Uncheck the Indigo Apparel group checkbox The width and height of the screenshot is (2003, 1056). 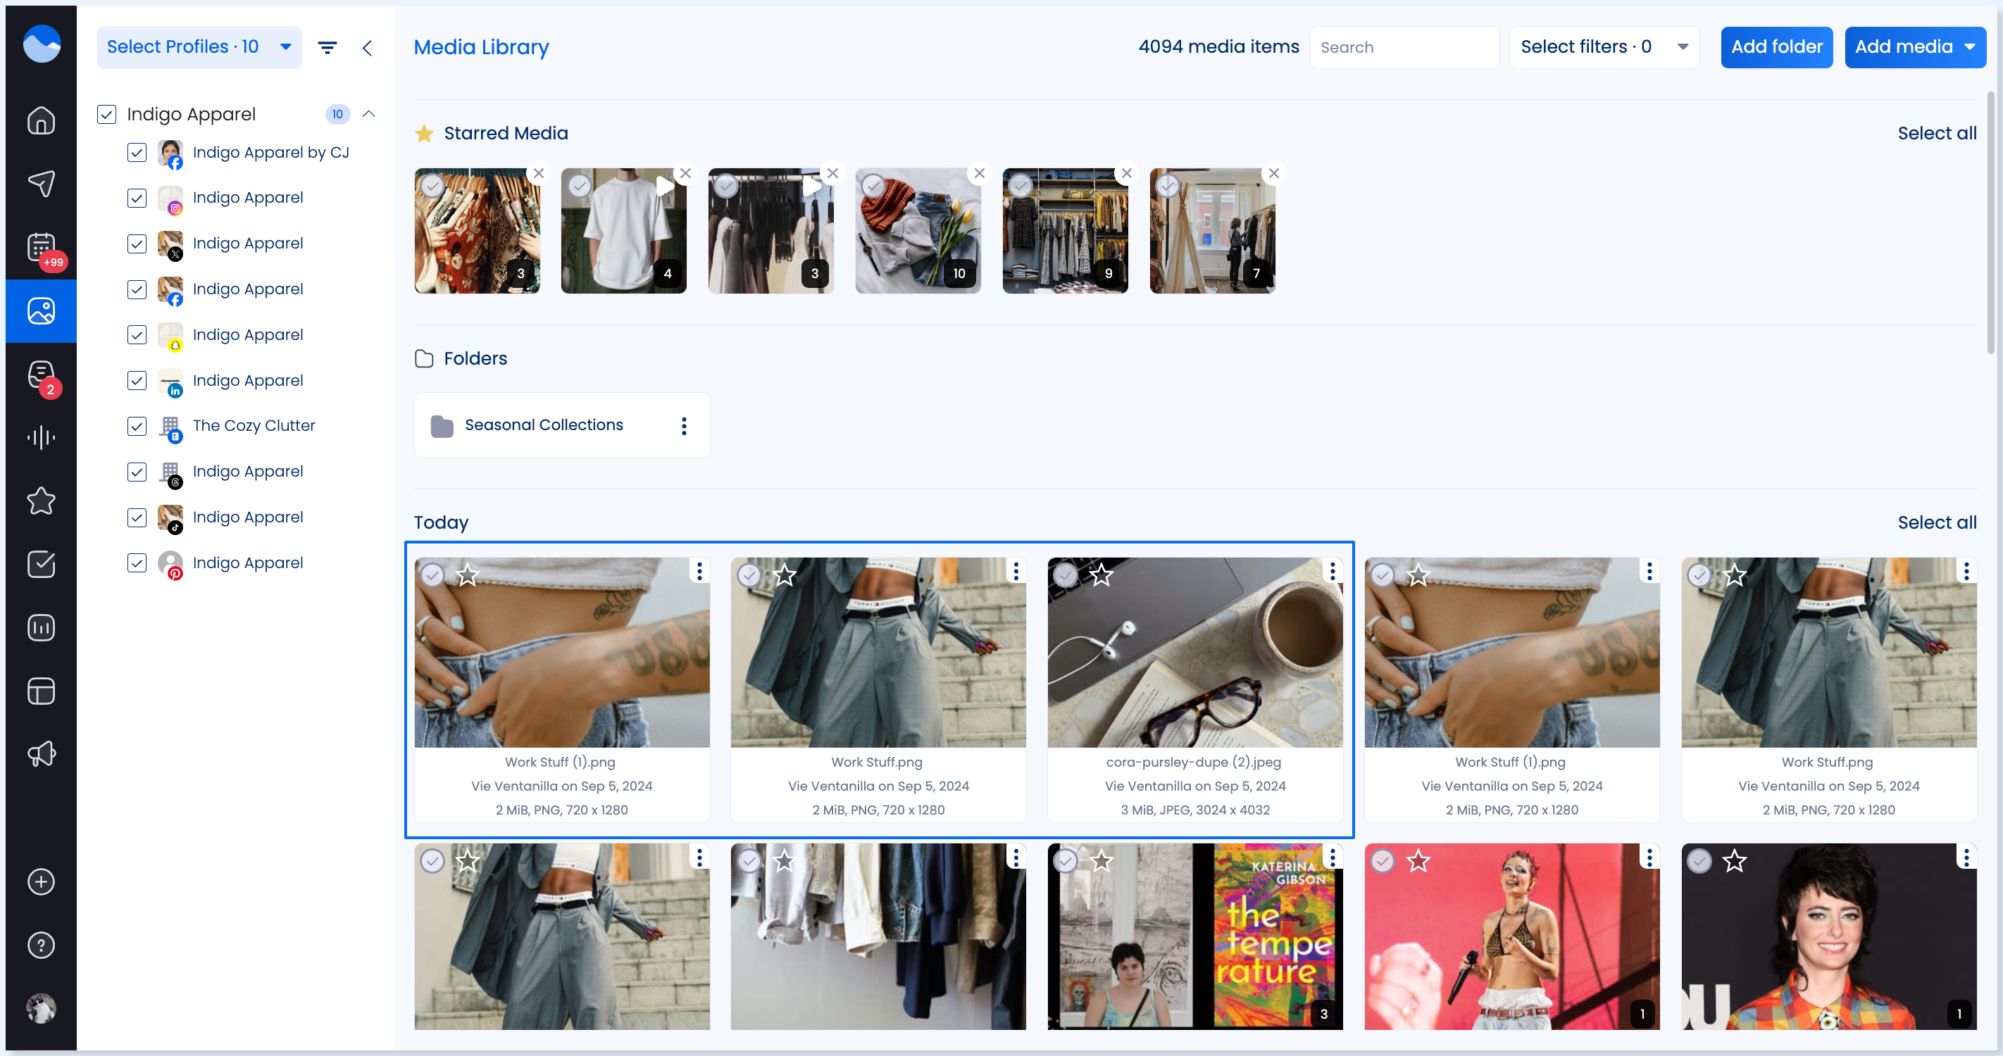106,114
